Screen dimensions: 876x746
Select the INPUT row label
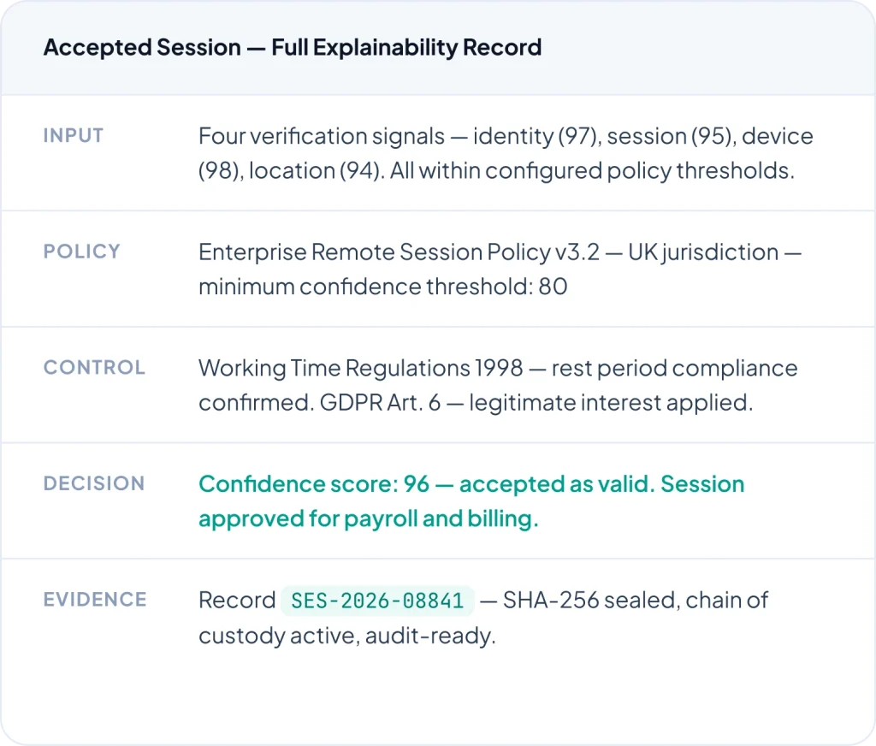[x=74, y=135]
